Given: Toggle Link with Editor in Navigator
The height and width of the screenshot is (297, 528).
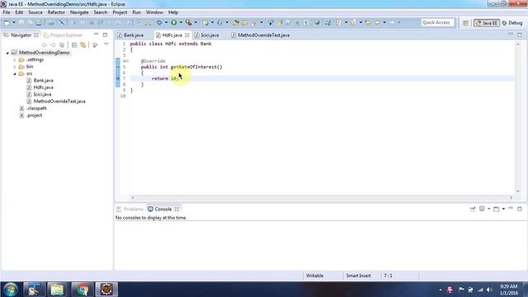Looking at the screenshot, I should click(x=83, y=45).
